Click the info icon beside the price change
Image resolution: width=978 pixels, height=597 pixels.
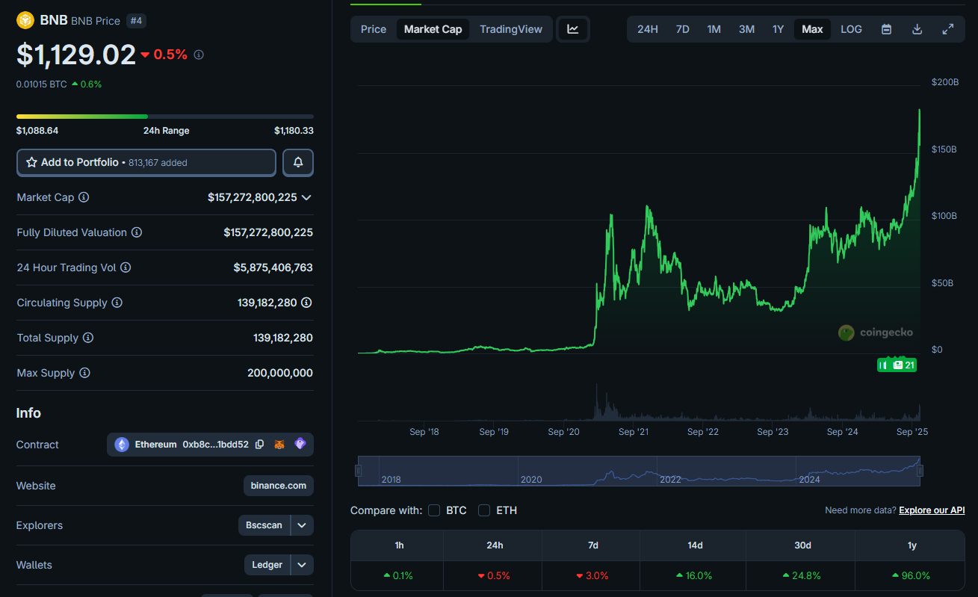click(x=199, y=55)
